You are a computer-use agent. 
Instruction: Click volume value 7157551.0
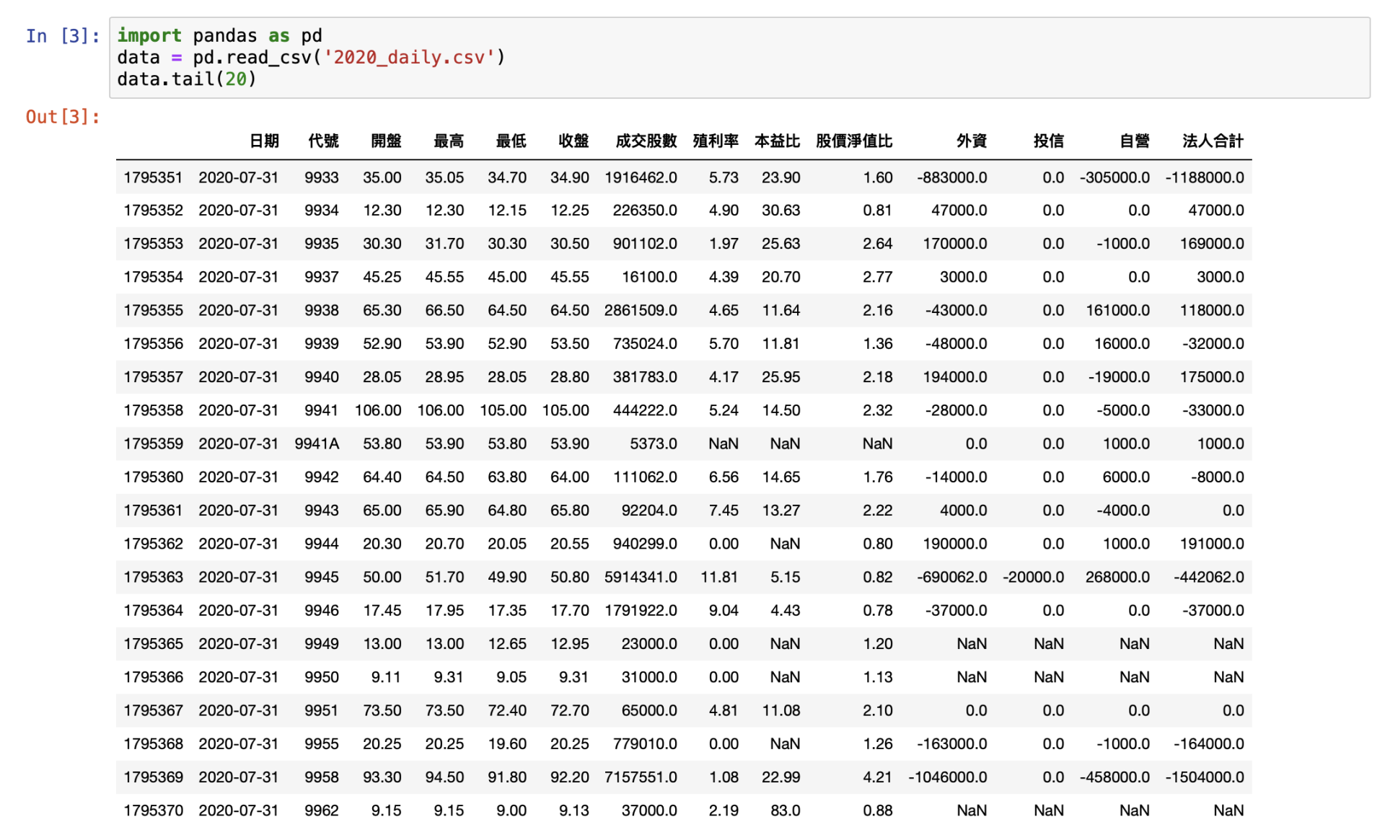(641, 777)
